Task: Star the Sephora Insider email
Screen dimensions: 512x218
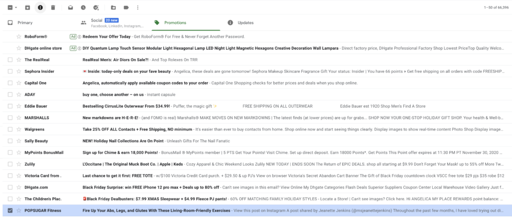Action: [19, 71]
